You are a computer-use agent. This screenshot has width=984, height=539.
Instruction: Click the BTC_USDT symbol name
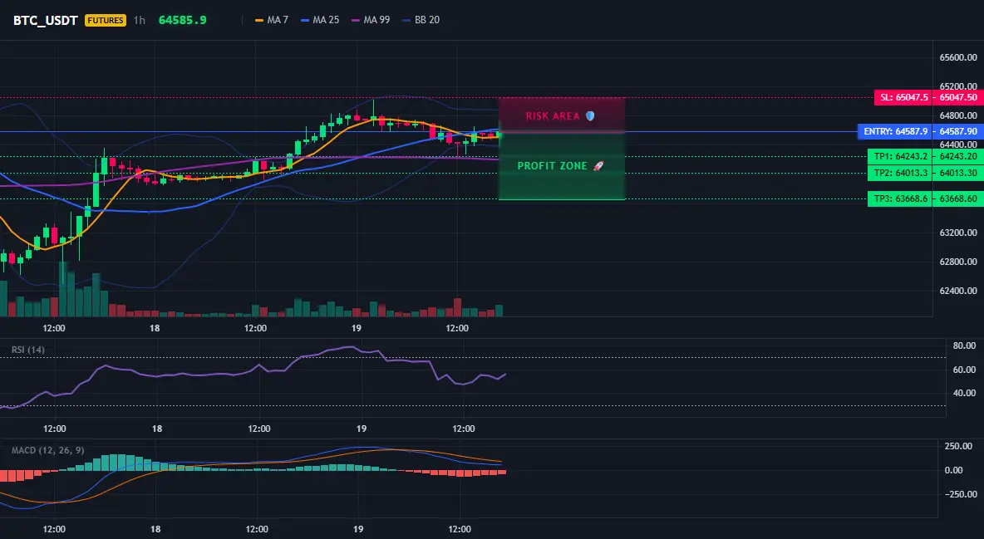45,20
